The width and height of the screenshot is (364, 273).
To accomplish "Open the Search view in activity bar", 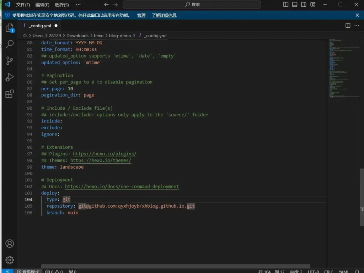I will click(10, 44).
